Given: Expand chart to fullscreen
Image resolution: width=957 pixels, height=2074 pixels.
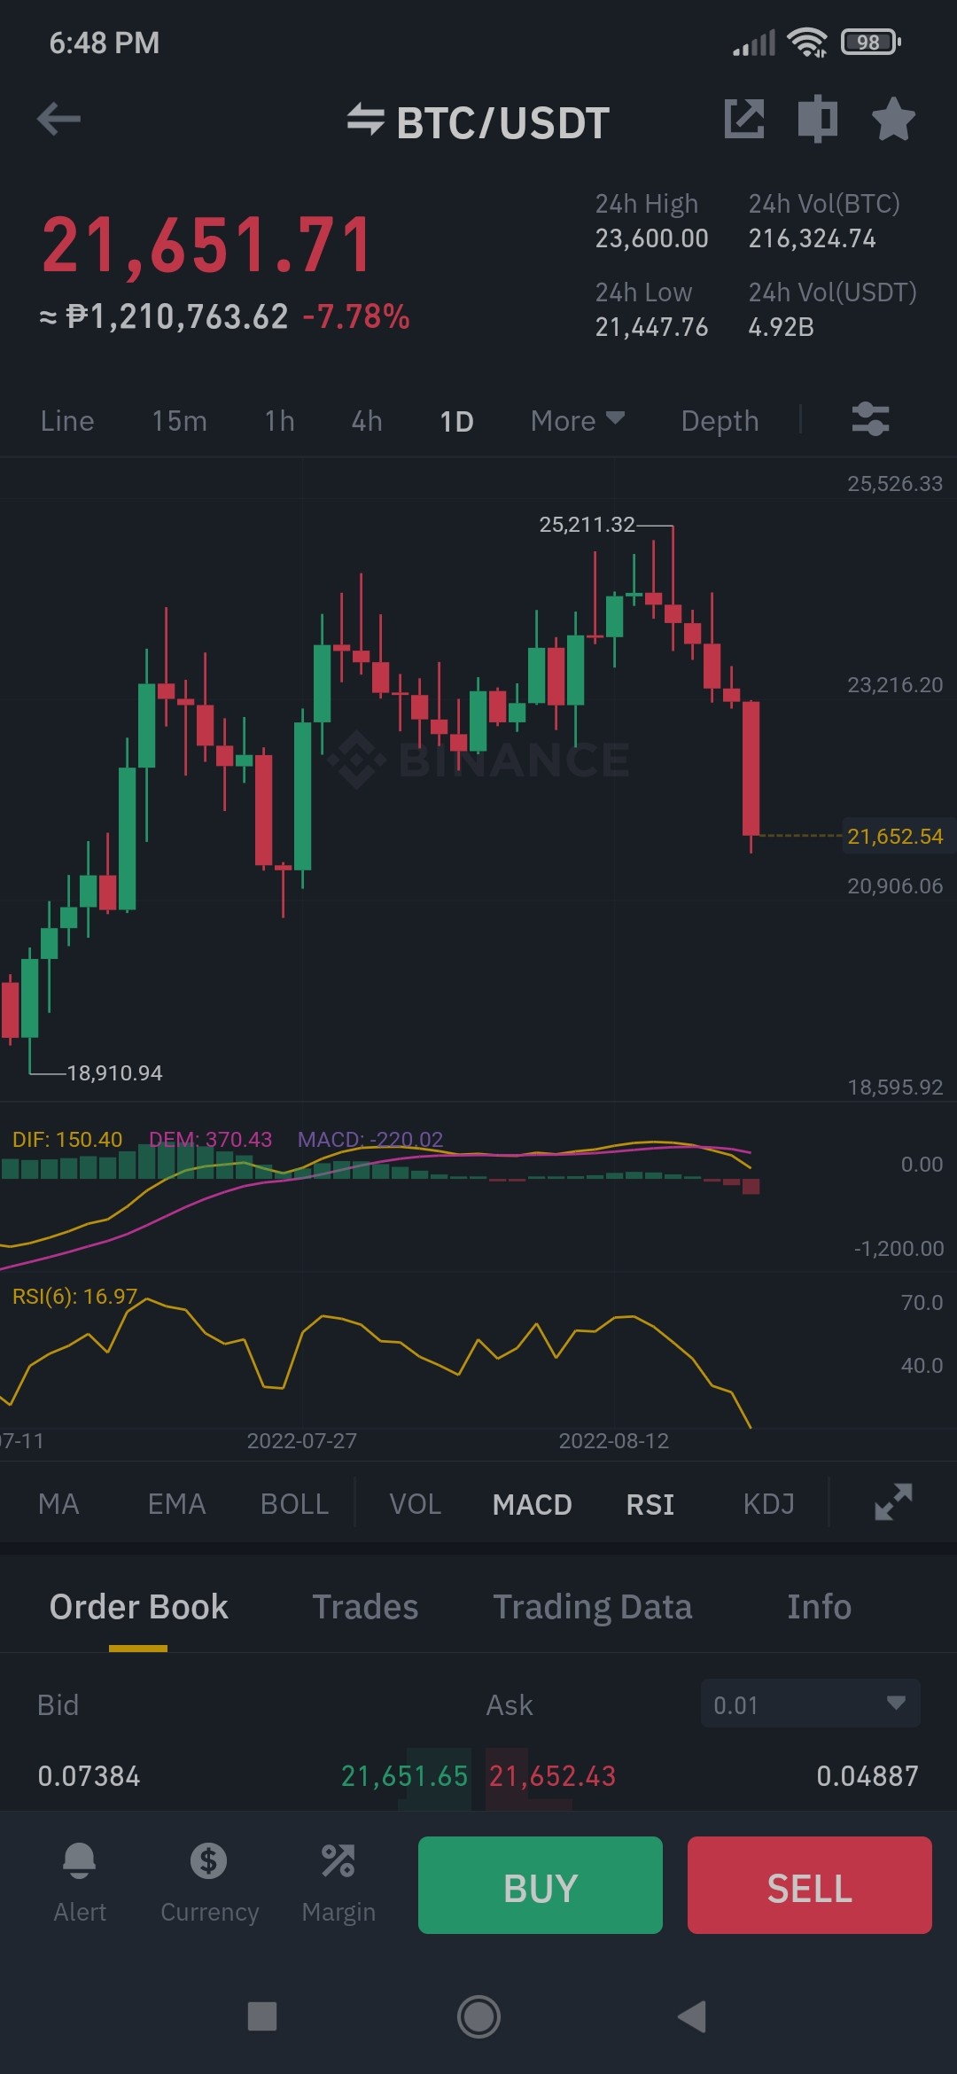Looking at the screenshot, I should pos(893,1502).
